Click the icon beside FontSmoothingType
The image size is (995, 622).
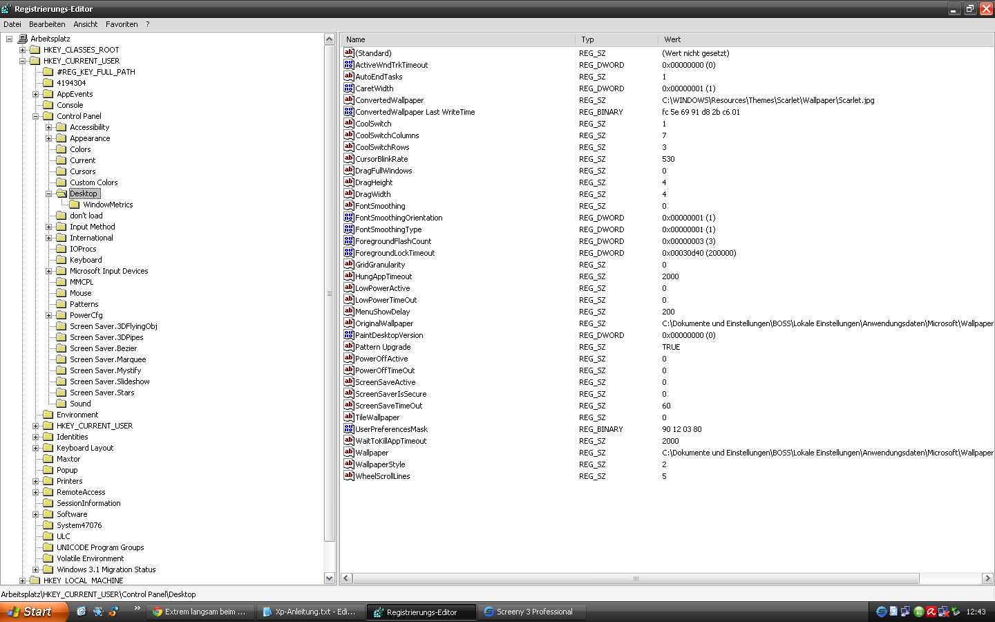pyautogui.click(x=349, y=229)
